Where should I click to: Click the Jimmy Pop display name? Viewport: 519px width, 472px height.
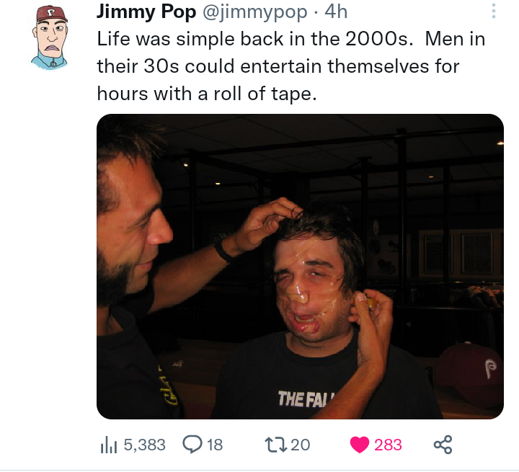coord(146,12)
